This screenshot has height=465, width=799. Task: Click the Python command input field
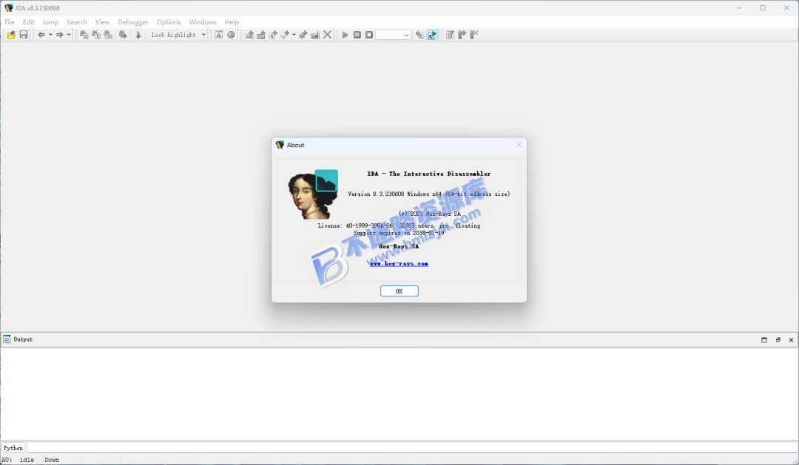(x=412, y=448)
